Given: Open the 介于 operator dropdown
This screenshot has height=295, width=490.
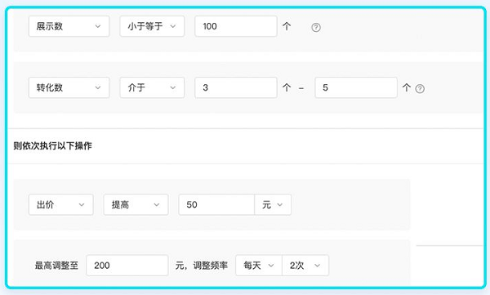Looking at the screenshot, I should 152,87.
